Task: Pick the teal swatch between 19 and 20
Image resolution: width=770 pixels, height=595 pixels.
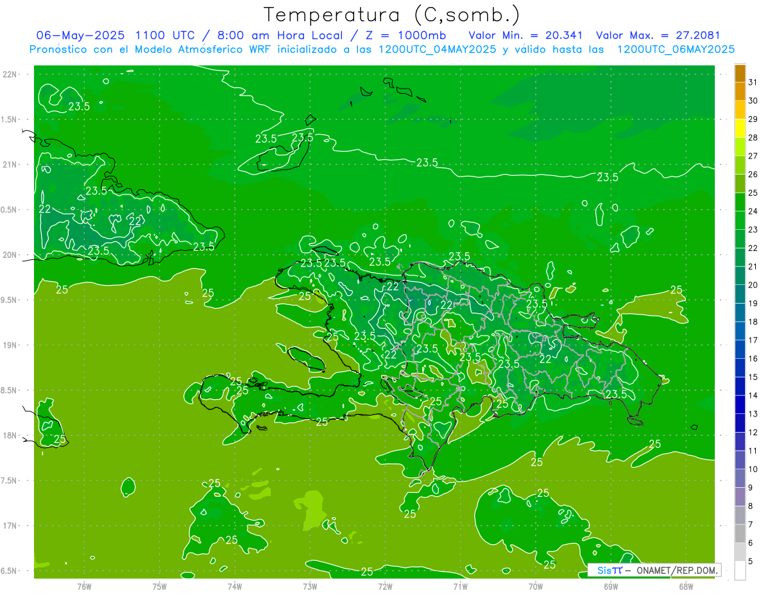Action: [740, 294]
